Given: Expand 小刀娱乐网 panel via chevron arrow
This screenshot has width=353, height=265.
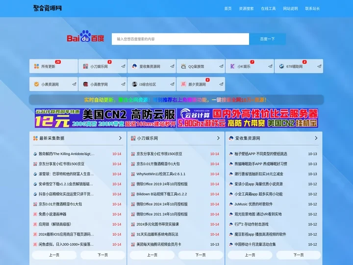Looking at the screenshot, I should [x=218, y=138].
